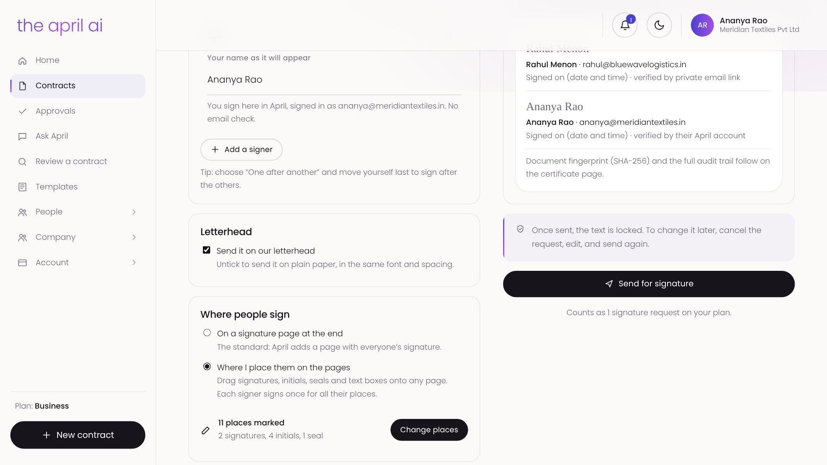Click the Home house icon
The width and height of the screenshot is (827, 465).
(x=22, y=61)
